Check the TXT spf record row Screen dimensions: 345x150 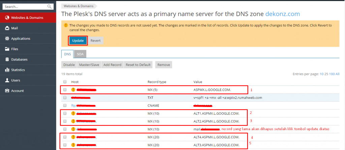65,98
